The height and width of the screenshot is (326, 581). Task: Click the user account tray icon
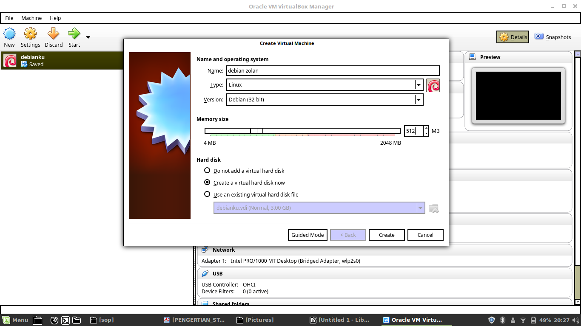[x=513, y=320]
